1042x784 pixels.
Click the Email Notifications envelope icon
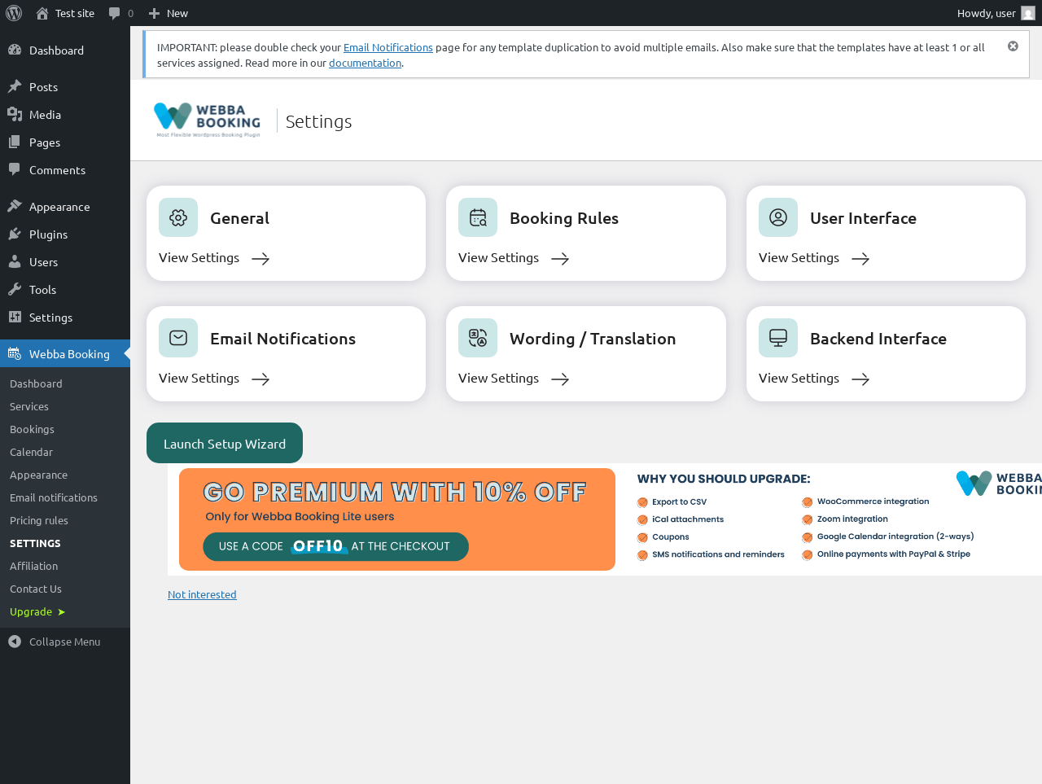point(178,338)
